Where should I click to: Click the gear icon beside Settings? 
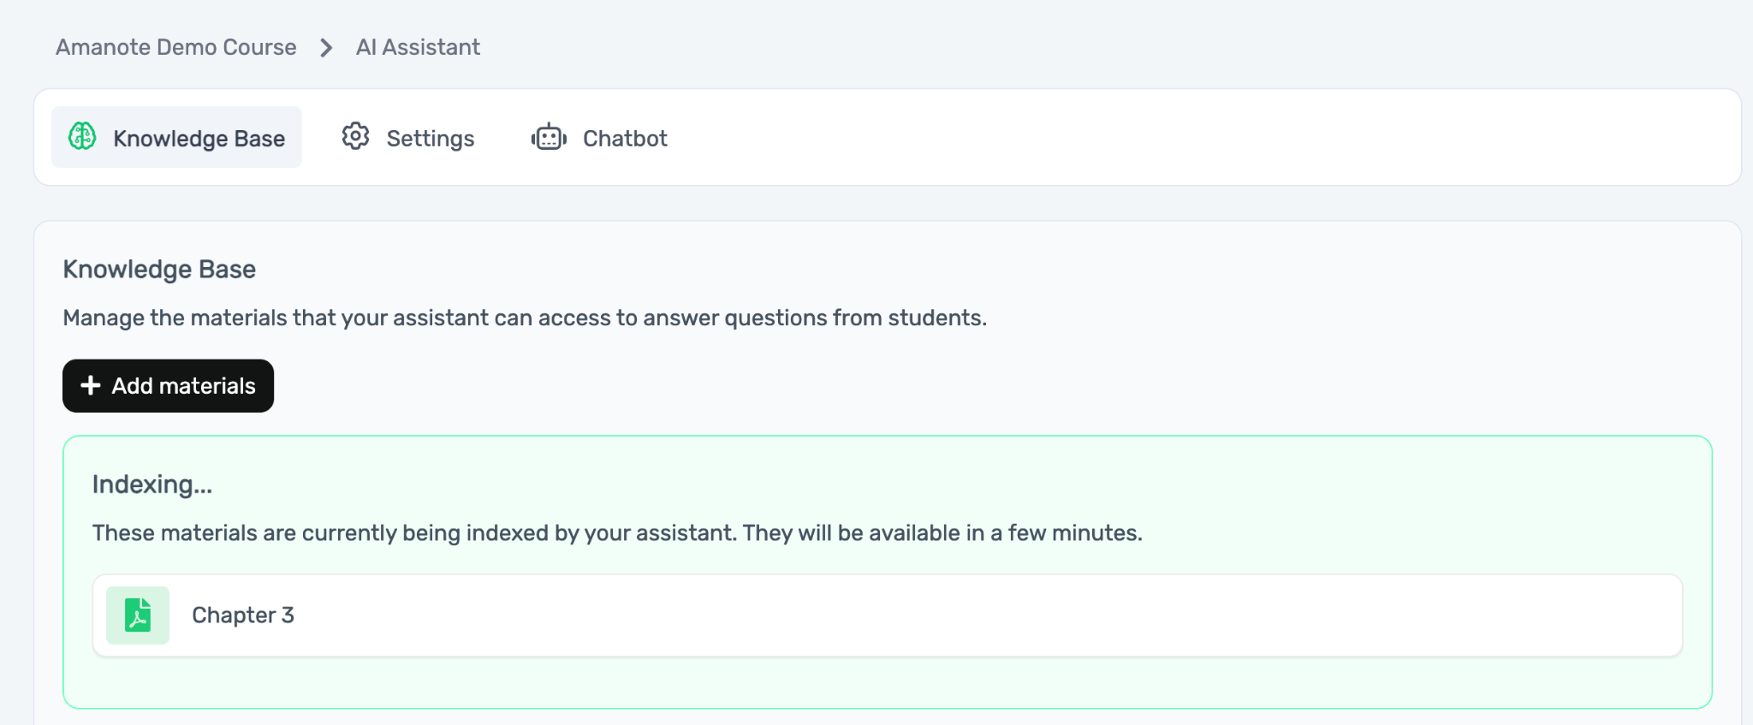(x=355, y=136)
